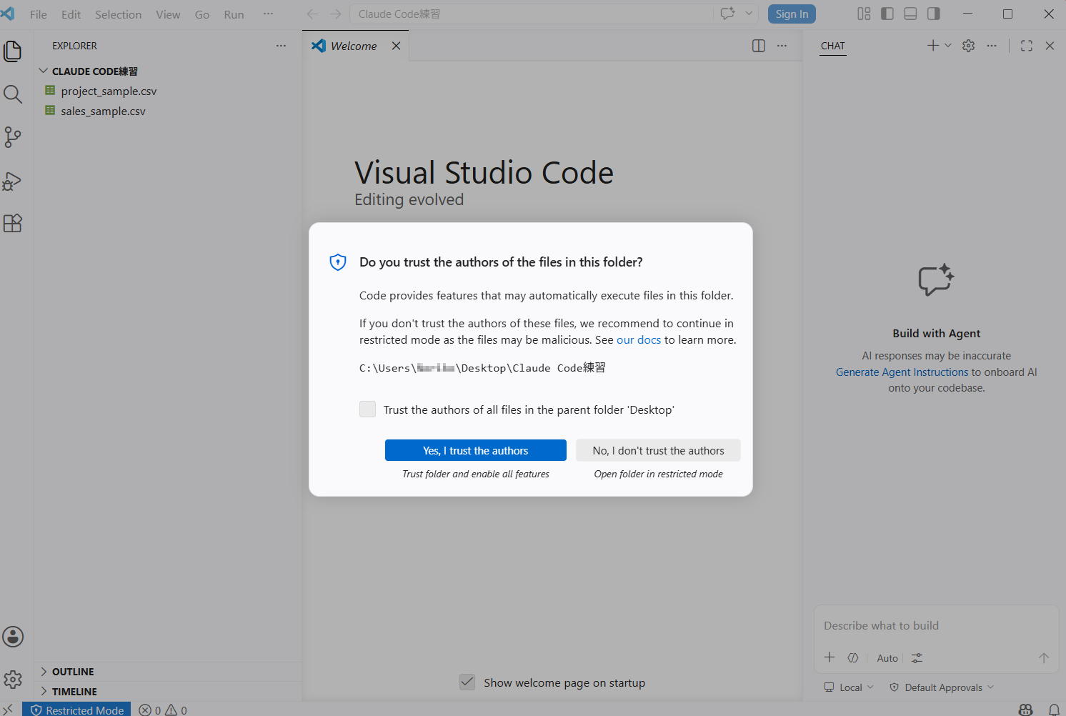1066x716 pixels.
Task: Click Restricted Mode in status bar
Action: 76,710
